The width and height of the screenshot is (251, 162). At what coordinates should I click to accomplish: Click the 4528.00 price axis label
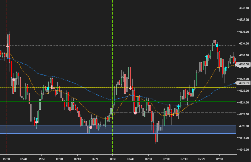[x=244, y=79]
